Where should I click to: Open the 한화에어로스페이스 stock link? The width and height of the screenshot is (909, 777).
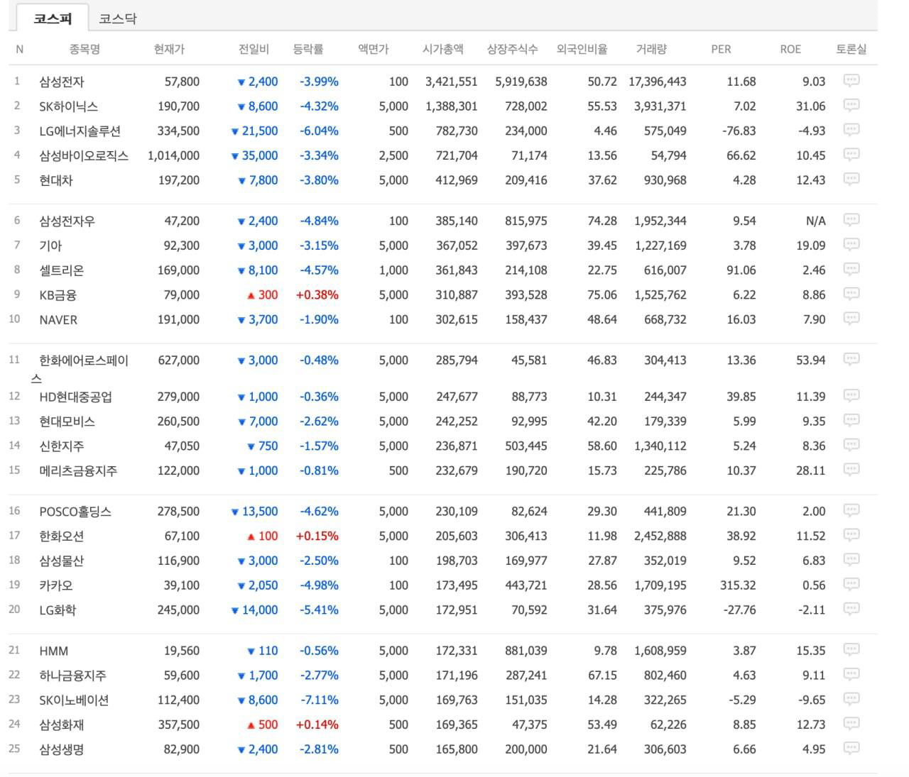point(80,369)
